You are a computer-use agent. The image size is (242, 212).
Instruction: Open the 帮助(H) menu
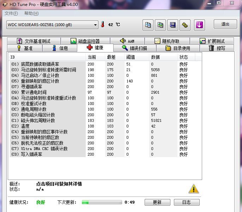(31, 13)
